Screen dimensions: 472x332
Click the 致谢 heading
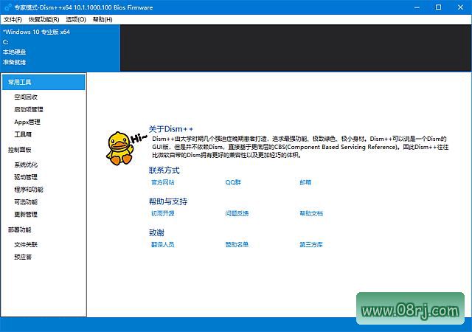pos(156,232)
